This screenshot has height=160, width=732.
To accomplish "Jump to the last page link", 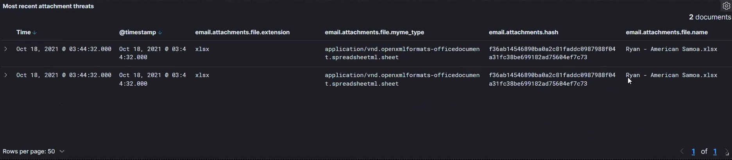I will tap(715, 151).
